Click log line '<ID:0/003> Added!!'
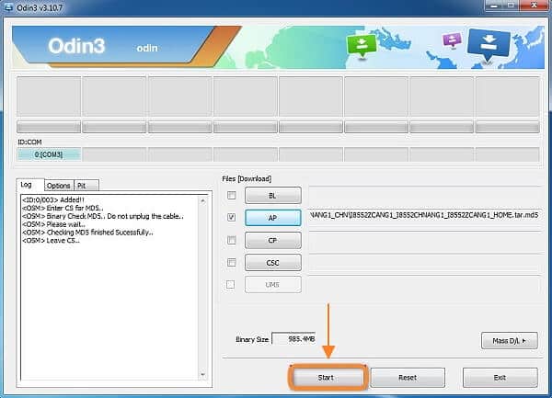Image resolution: width=552 pixels, height=398 pixels. (53, 199)
